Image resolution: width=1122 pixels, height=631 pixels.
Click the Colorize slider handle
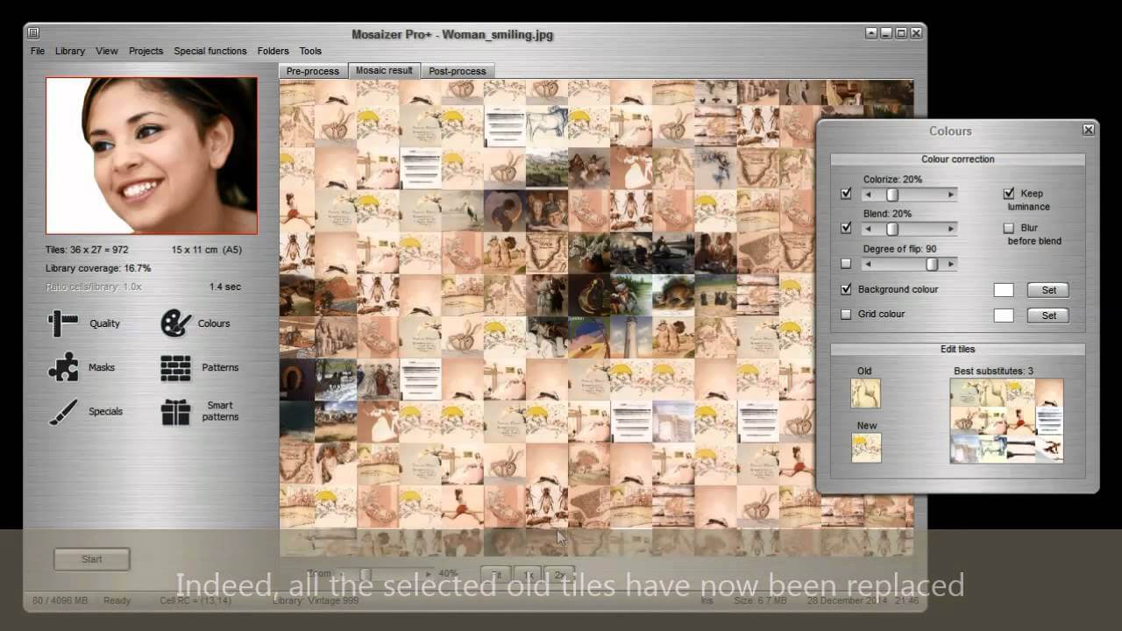pos(892,195)
